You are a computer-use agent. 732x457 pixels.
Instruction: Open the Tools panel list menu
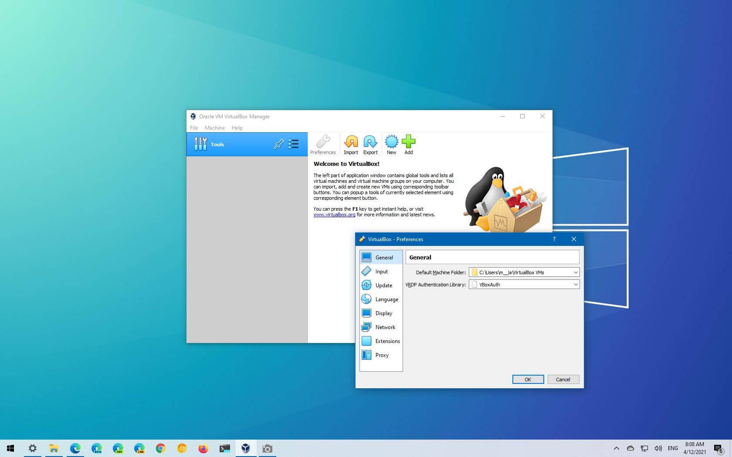(293, 144)
